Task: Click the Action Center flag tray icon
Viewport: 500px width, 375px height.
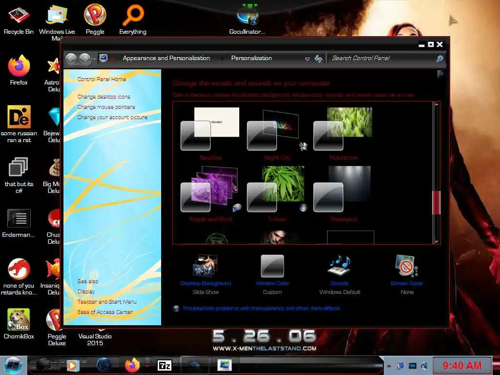Action: pyautogui.click(x=400, y=365)
